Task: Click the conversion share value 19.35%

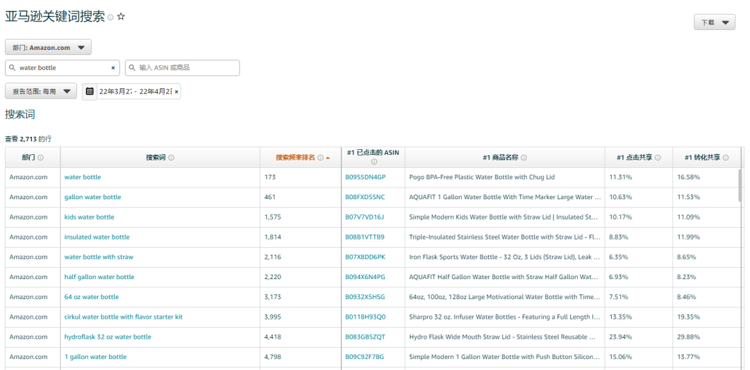Action: (x=687, y=317)
